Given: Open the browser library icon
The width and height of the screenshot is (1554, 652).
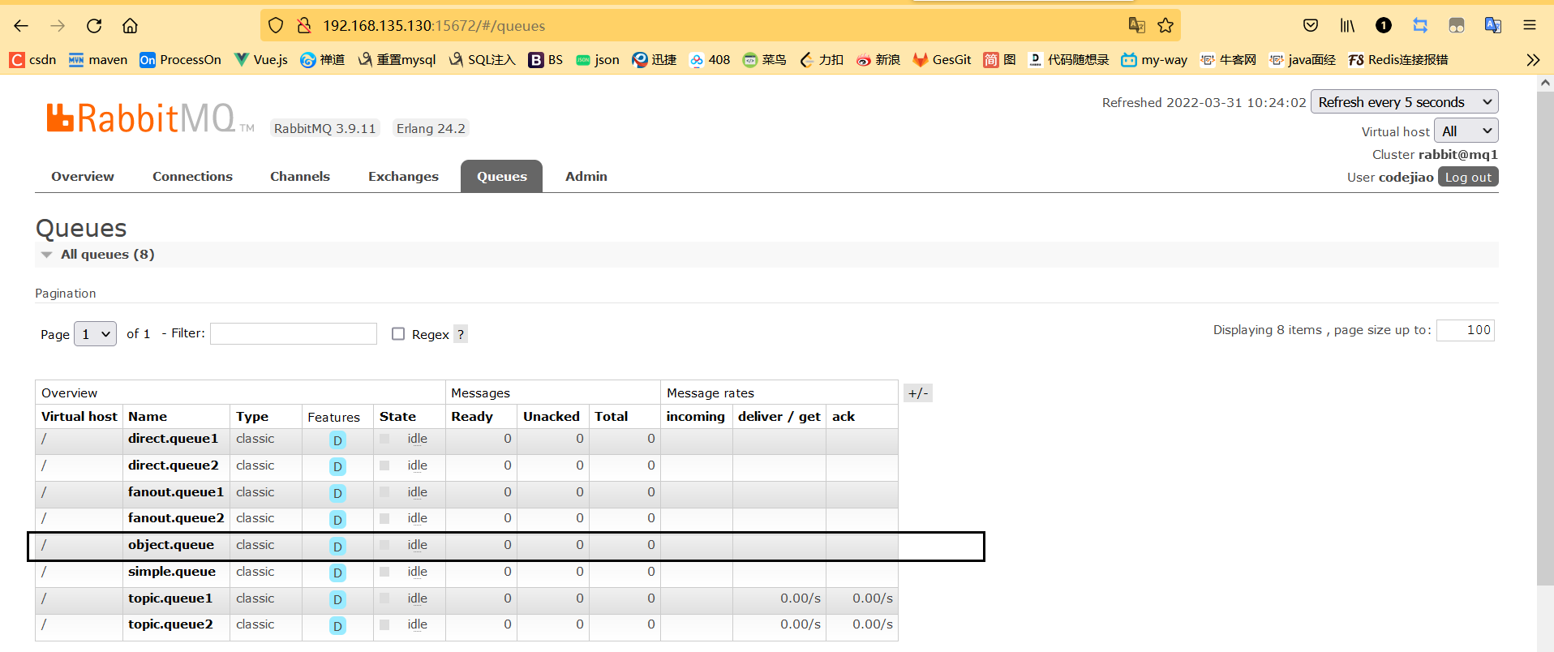Looking at the screenshot, I should tap(1347, 26).
